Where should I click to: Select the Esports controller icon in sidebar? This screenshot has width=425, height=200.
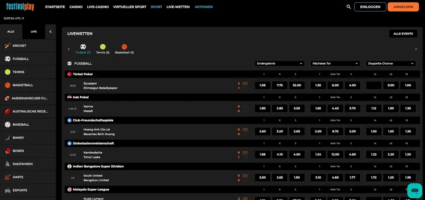click(8, 190)
